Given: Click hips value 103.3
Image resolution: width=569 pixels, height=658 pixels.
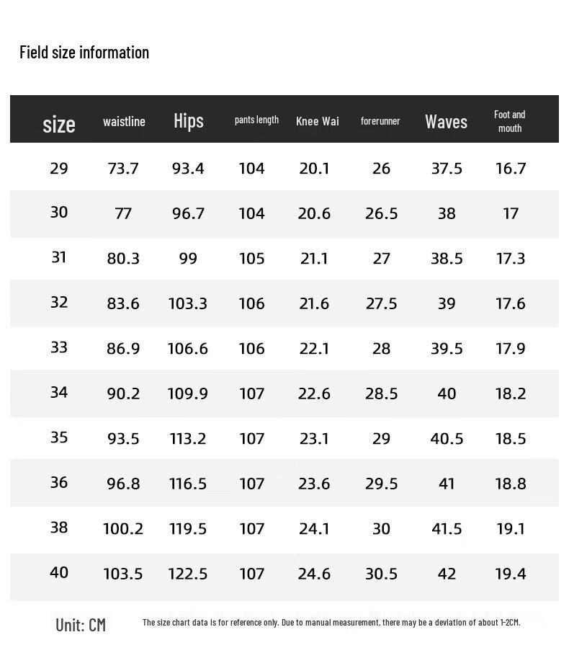Looking at the screenshot, I should (x=188, y=303).
